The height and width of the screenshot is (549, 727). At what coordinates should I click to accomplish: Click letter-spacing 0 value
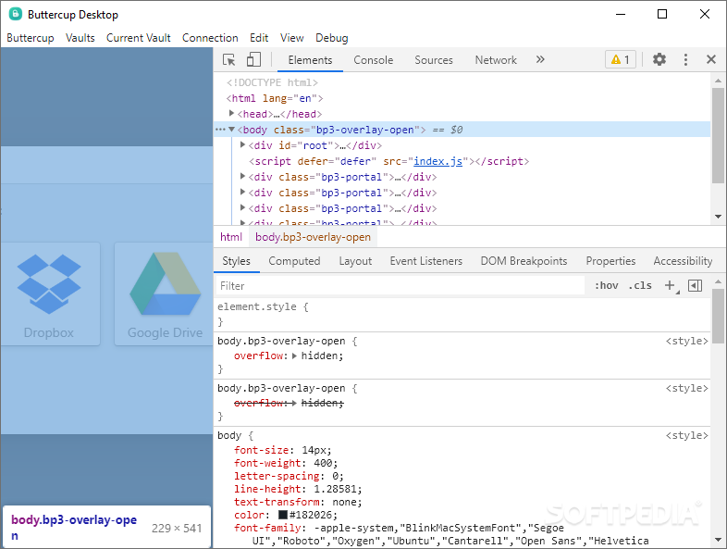coord(335,476)
